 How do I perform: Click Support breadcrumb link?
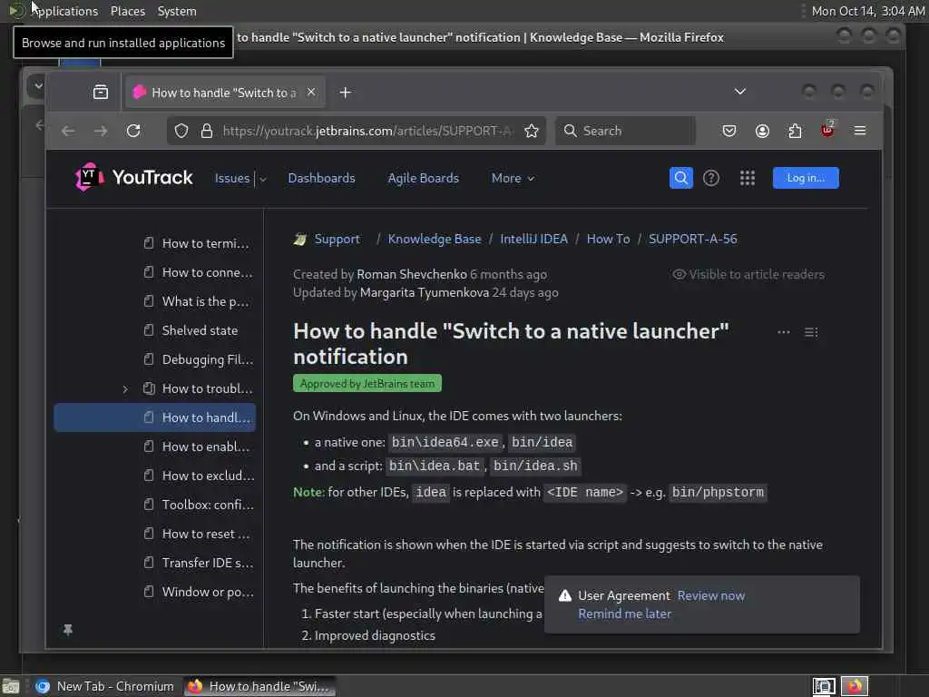point(337,239)
